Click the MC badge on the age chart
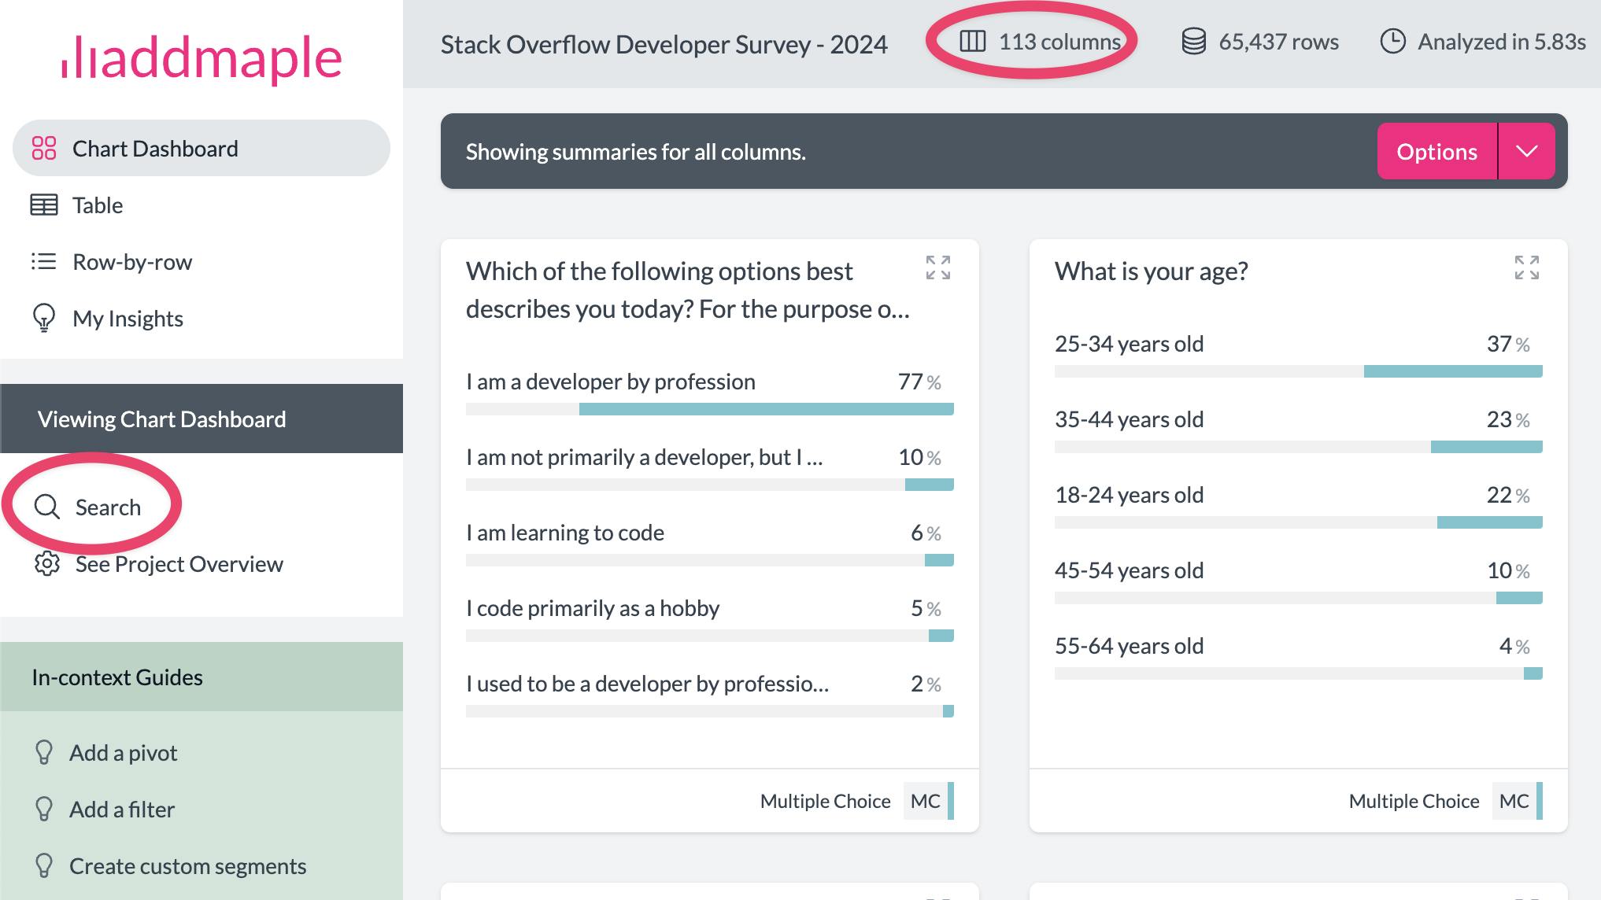 [x=1514, y=800]
